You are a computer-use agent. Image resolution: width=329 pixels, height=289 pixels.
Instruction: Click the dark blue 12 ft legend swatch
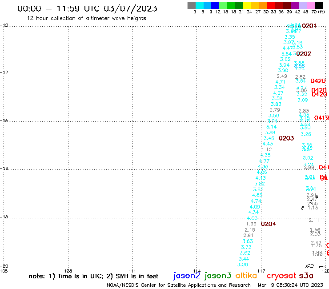(x=215, y=5)
